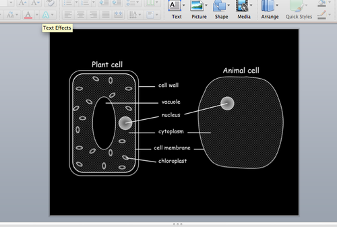This screenshot has height=243, width=337.
Task: Center the text alignment
Action: tap(81, 15)
